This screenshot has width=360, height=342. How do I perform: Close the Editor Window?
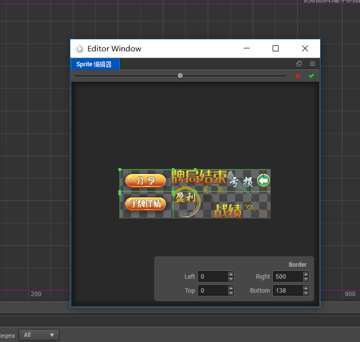point(305,48)
